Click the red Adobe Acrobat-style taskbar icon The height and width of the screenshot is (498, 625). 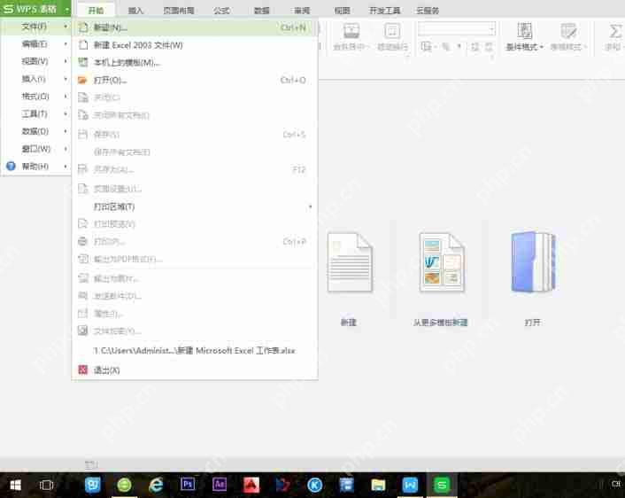coord(251,485)
